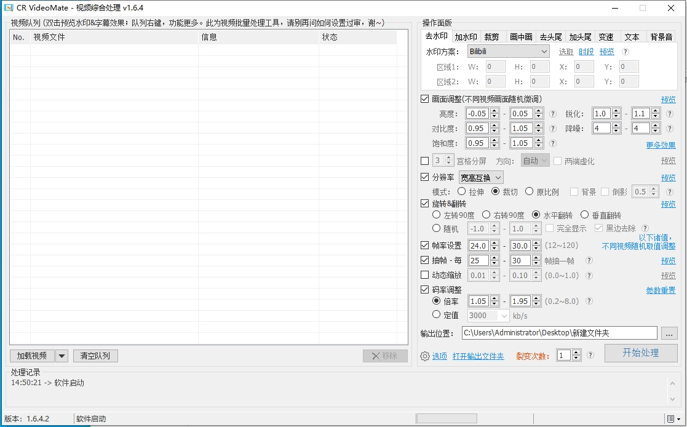Click the 选项 link
Viewport: 687px width, 427px height.
(x=440, y=356)
